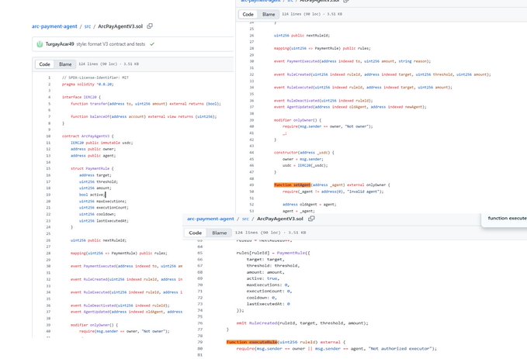Click 'executionCount: 0,' line in bottom pane
527x359 pixels.
pyautogui.click(x=269, y=292)
